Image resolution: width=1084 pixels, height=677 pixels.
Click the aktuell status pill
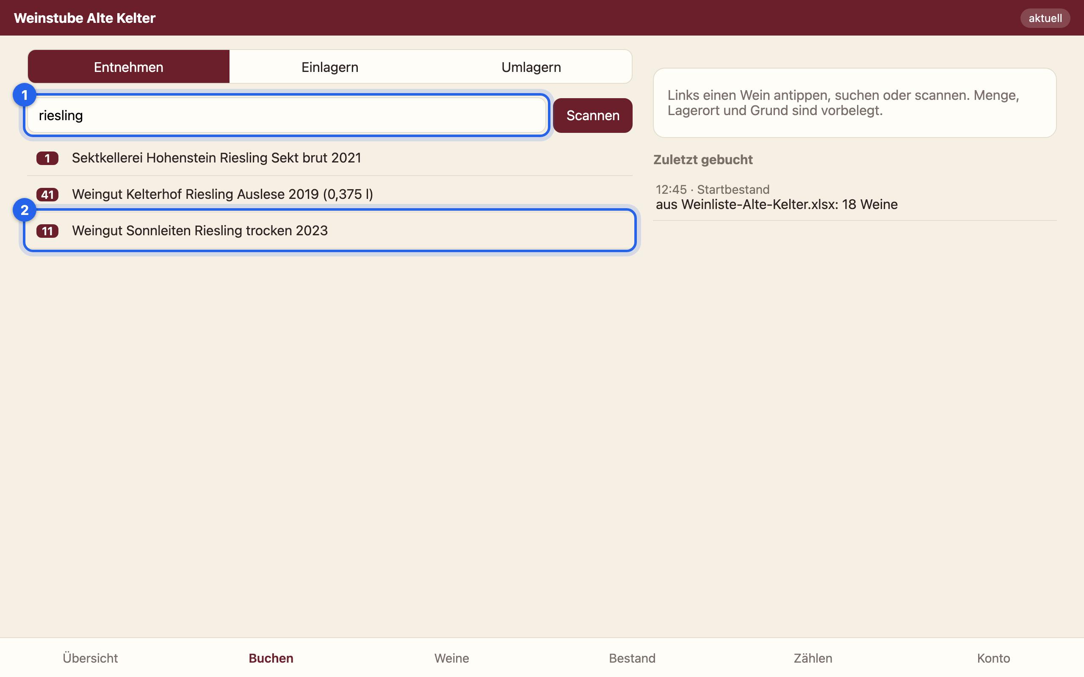pos(1045,18)
